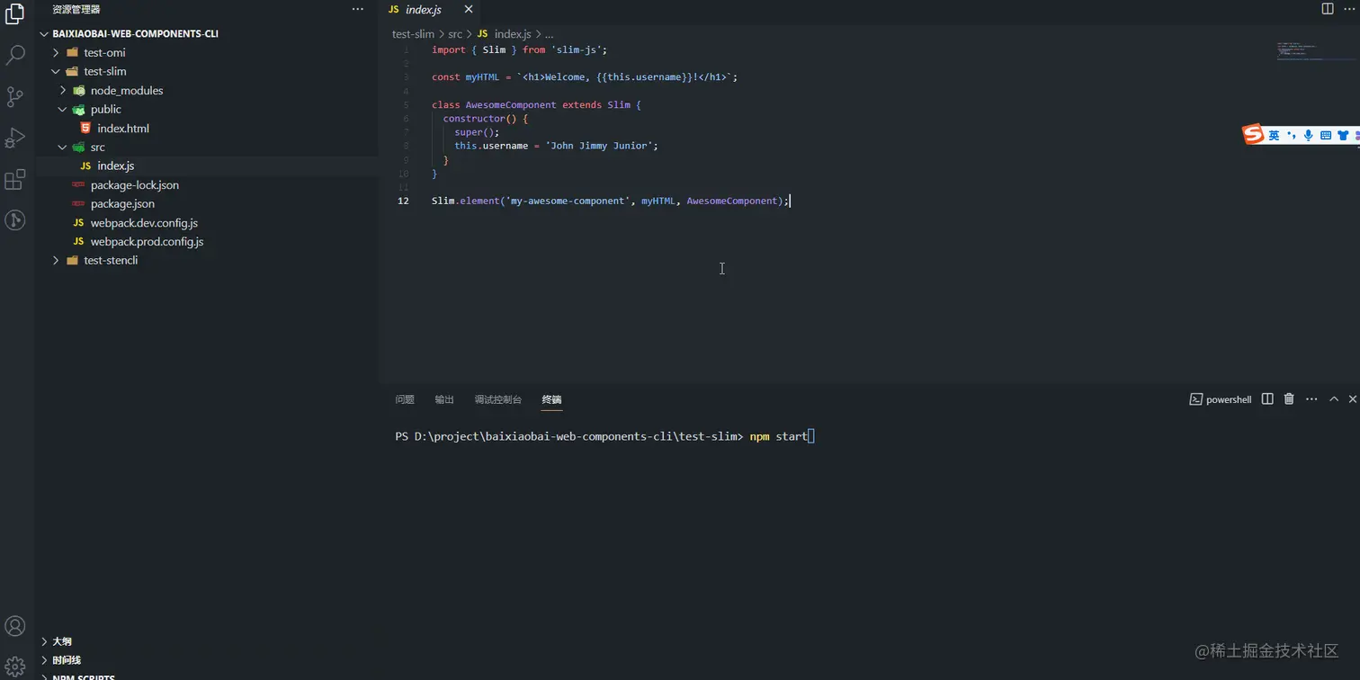Viewport: 1360px width, 680px height.
Task: Open editor more actions ellipsis
Action: (1349, 9)
